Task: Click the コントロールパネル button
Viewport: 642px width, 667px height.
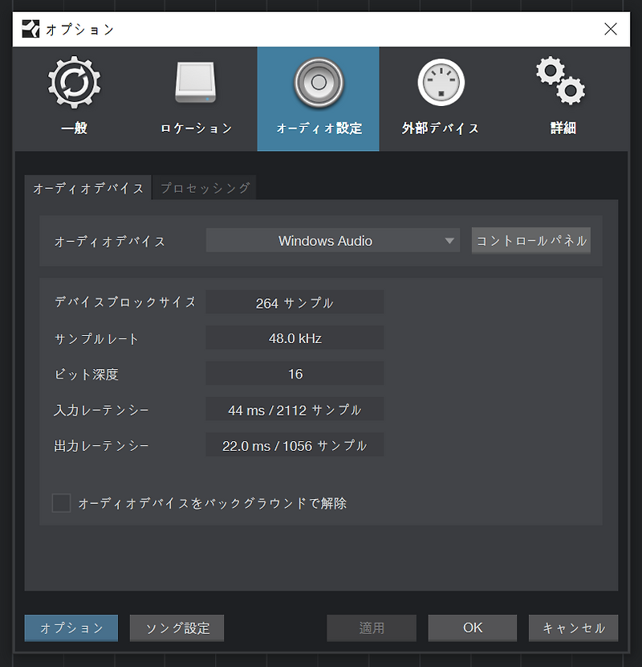Action: (530, 241)
